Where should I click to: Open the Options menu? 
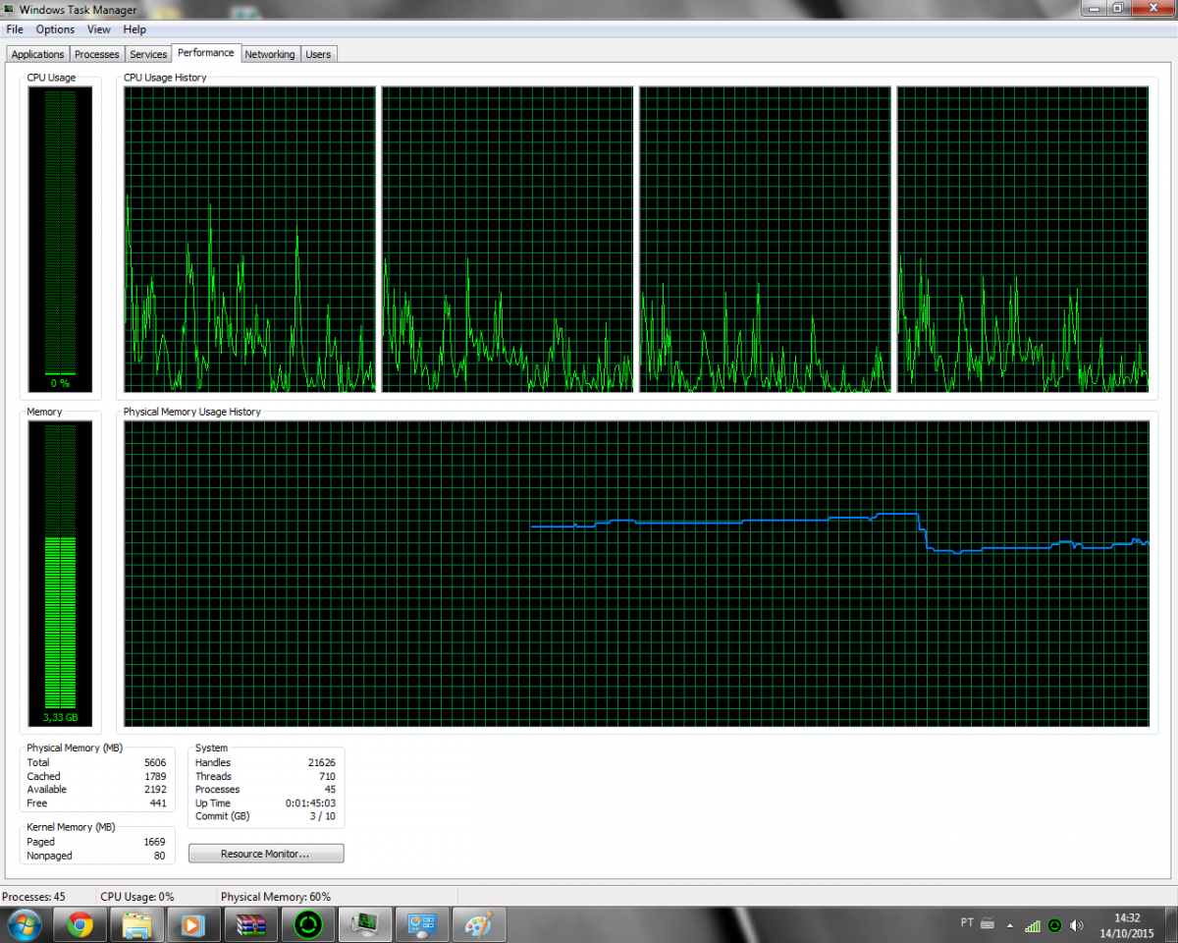pyautogui.click(x=55, y=29)
